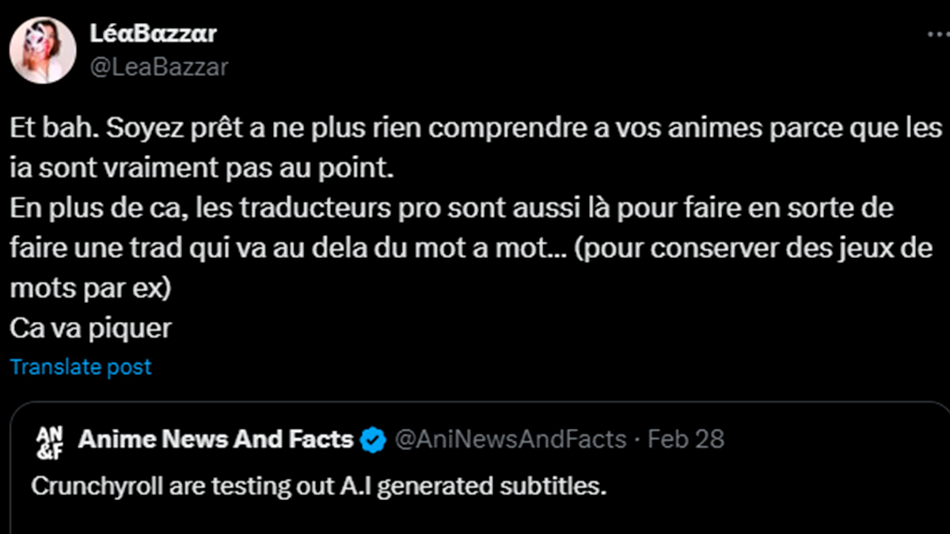Image resolution: width=950 pixels, height=534 pixels.
Task: Open the LéaBazzar display name
Action: 154,34
